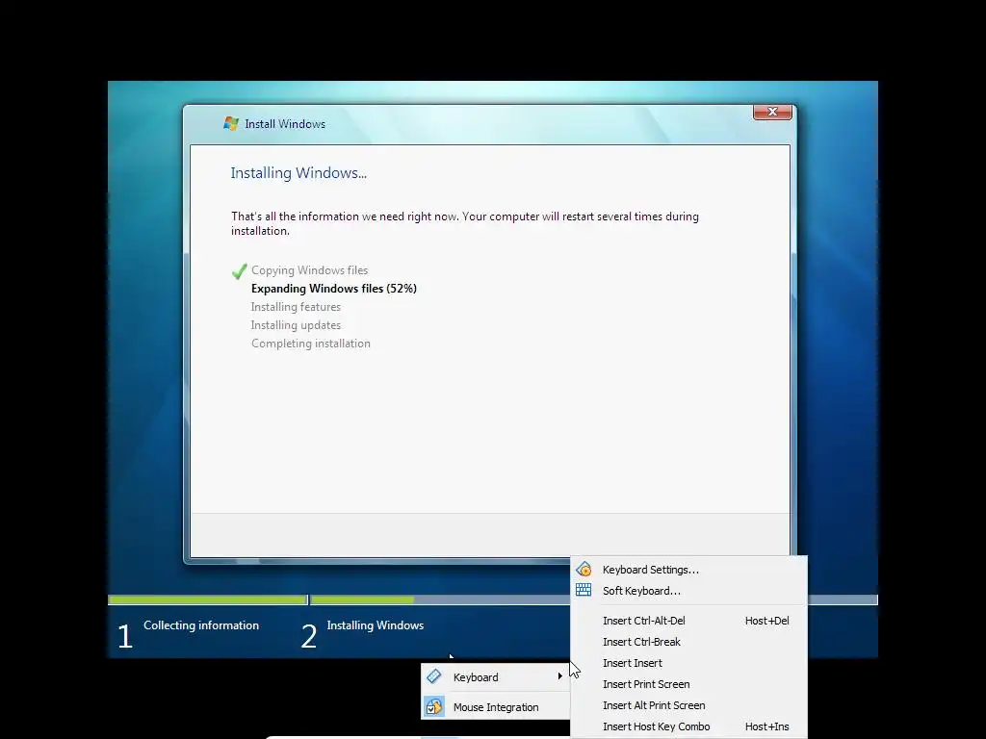
Task: Click 'Collecting information' stage label
Action: [201, 625]
